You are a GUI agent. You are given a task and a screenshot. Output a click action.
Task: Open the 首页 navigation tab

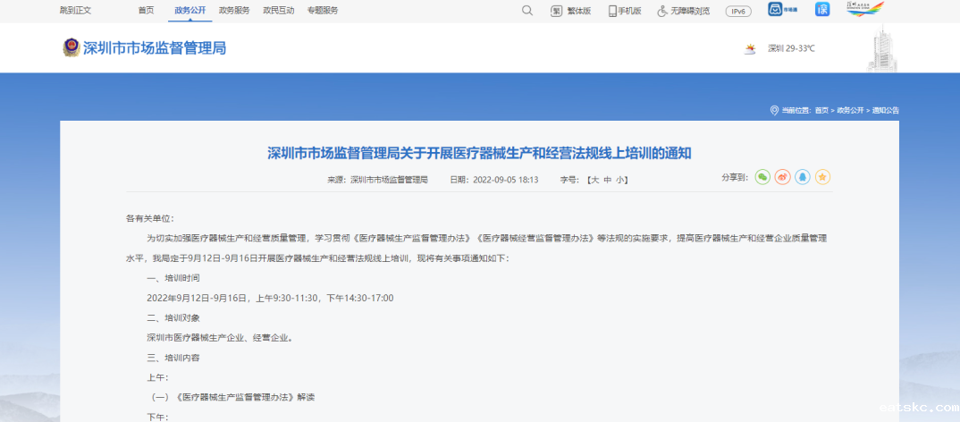click(x=146, y=11)
